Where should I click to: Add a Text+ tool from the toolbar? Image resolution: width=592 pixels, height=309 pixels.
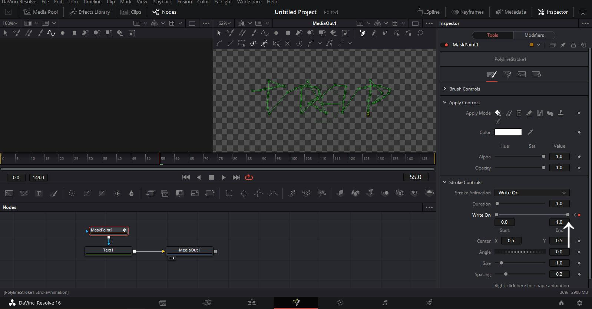[39, 193]
